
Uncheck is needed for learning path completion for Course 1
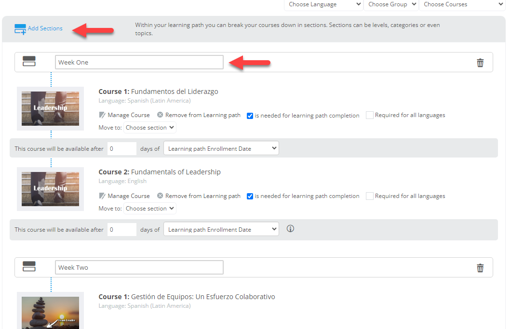250,116
